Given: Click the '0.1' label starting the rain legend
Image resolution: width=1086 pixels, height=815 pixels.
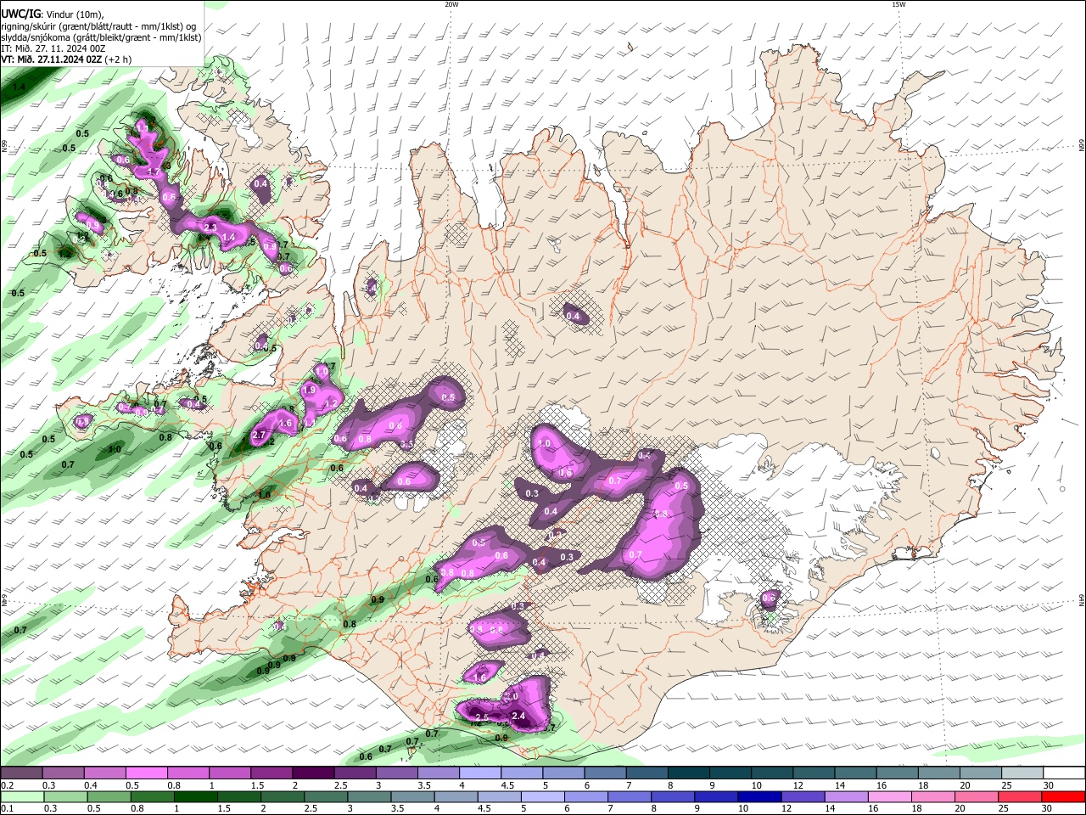Looking at the screenshot, I should (7, 808).
